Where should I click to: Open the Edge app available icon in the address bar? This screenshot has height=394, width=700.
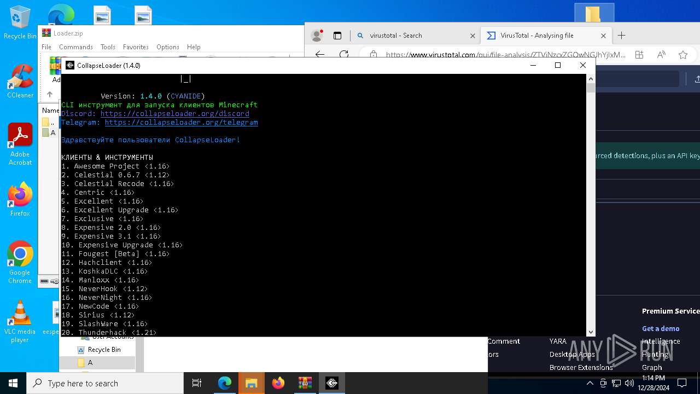(x=639, y=55)
